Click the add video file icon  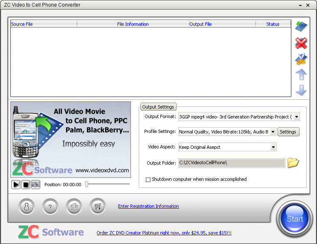(x=301, y=26)
